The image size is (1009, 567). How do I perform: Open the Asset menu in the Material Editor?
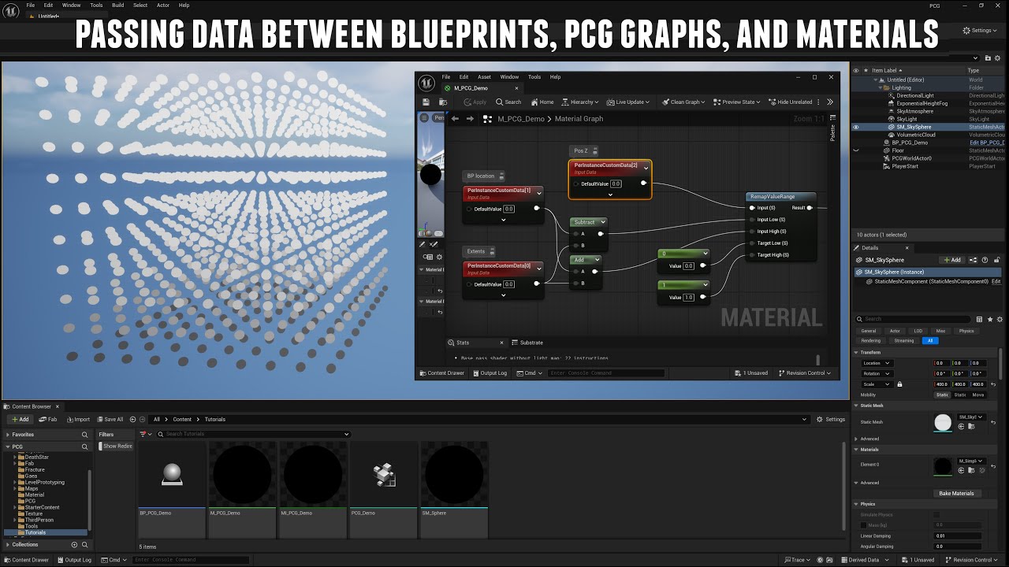pos(484,77)
